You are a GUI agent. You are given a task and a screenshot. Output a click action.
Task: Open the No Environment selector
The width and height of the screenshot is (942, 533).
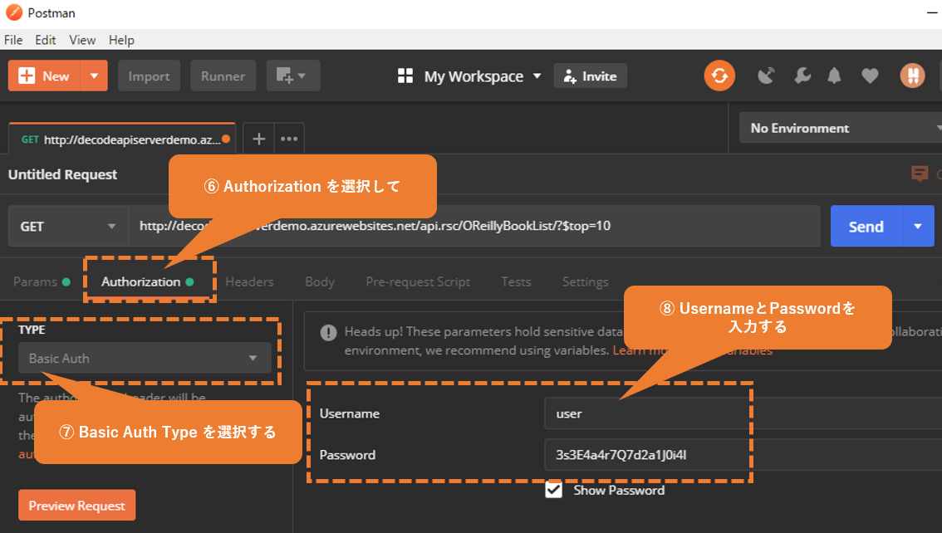[x=841, y=128]
